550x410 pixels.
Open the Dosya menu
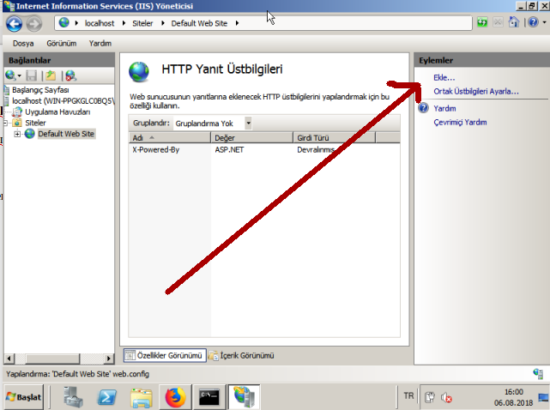[23, 44]
